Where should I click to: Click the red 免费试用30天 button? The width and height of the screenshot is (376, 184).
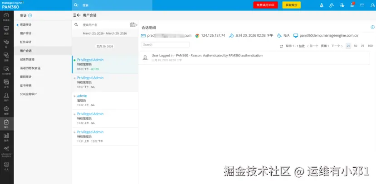[265, 5]
